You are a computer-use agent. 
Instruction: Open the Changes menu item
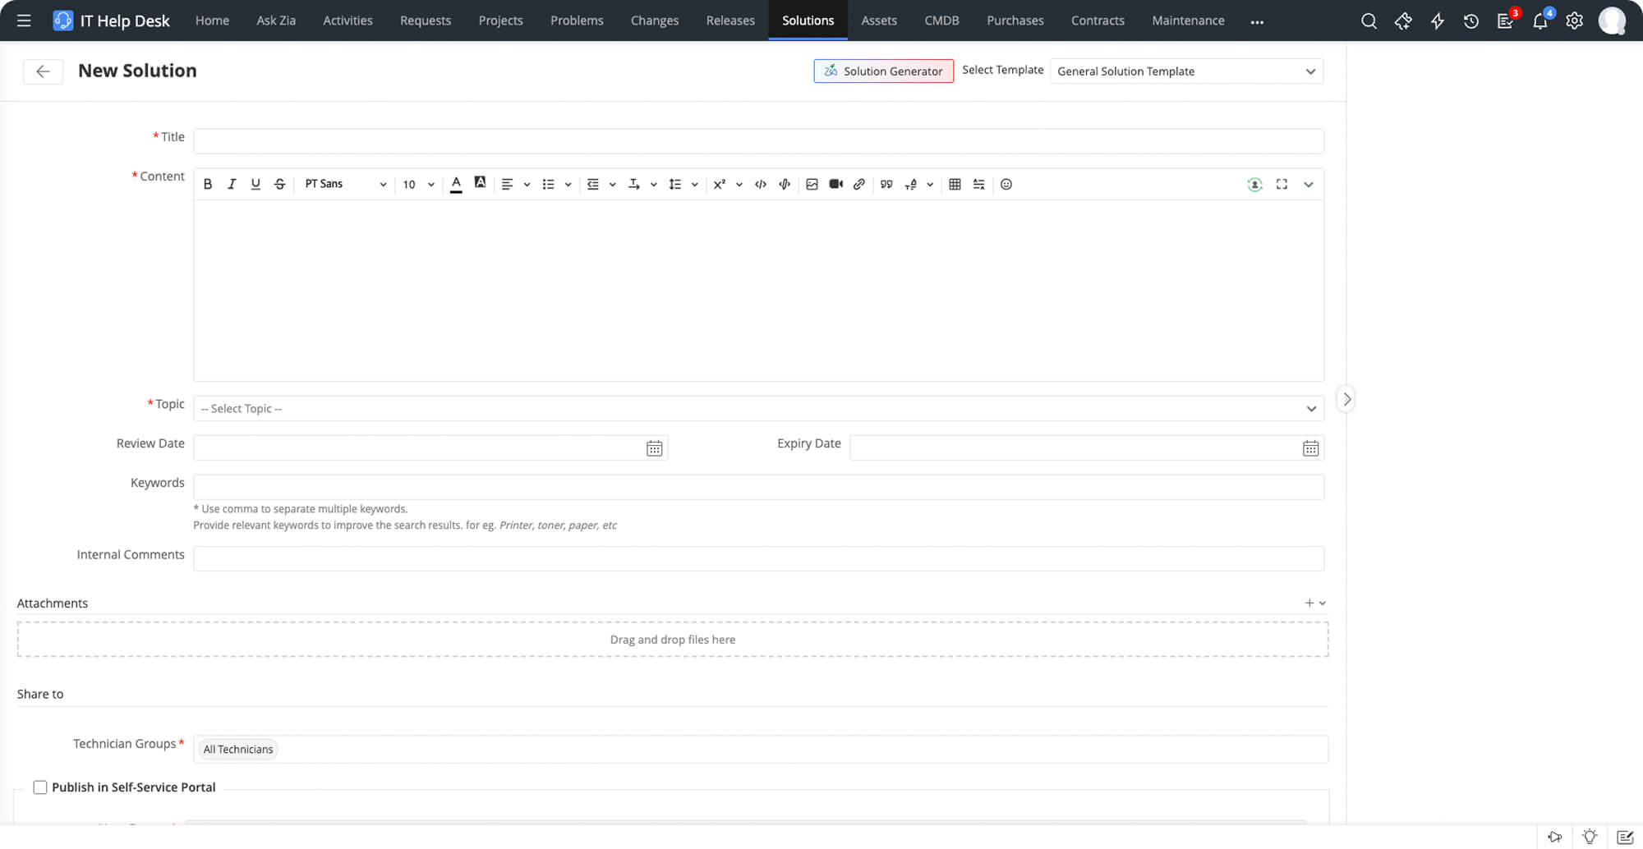654,21
